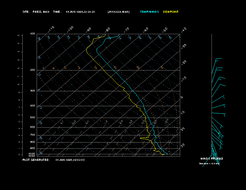Click the 700 pressure level label
The width and height of the screenshot is (246, 190).
click(33, 135)
